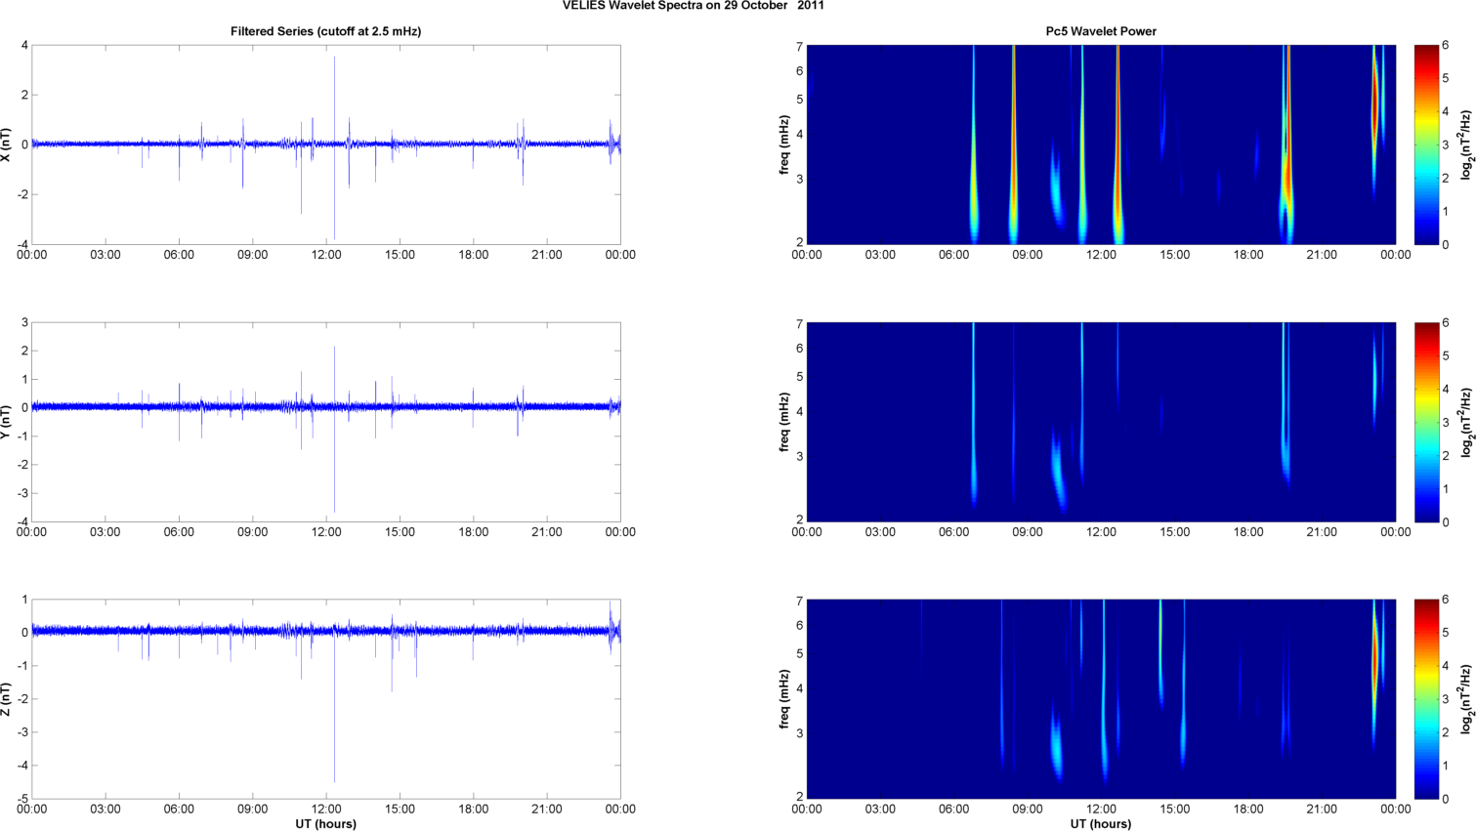Click the middle Pc5 wavelet power spectrogram
This screenshot has width=1476, height=831.
click(x=1101, y=422)
